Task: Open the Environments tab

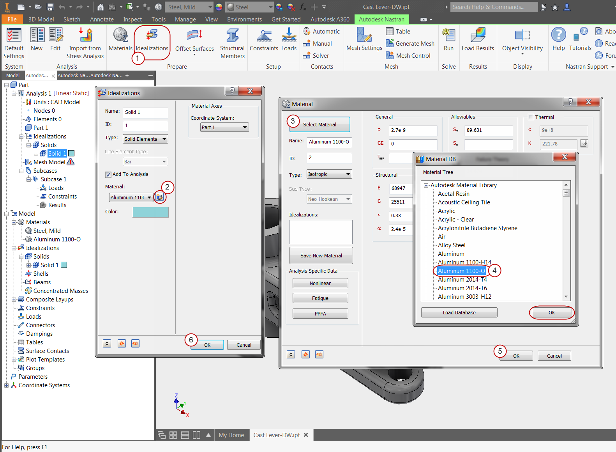Action: click(244, 19)
